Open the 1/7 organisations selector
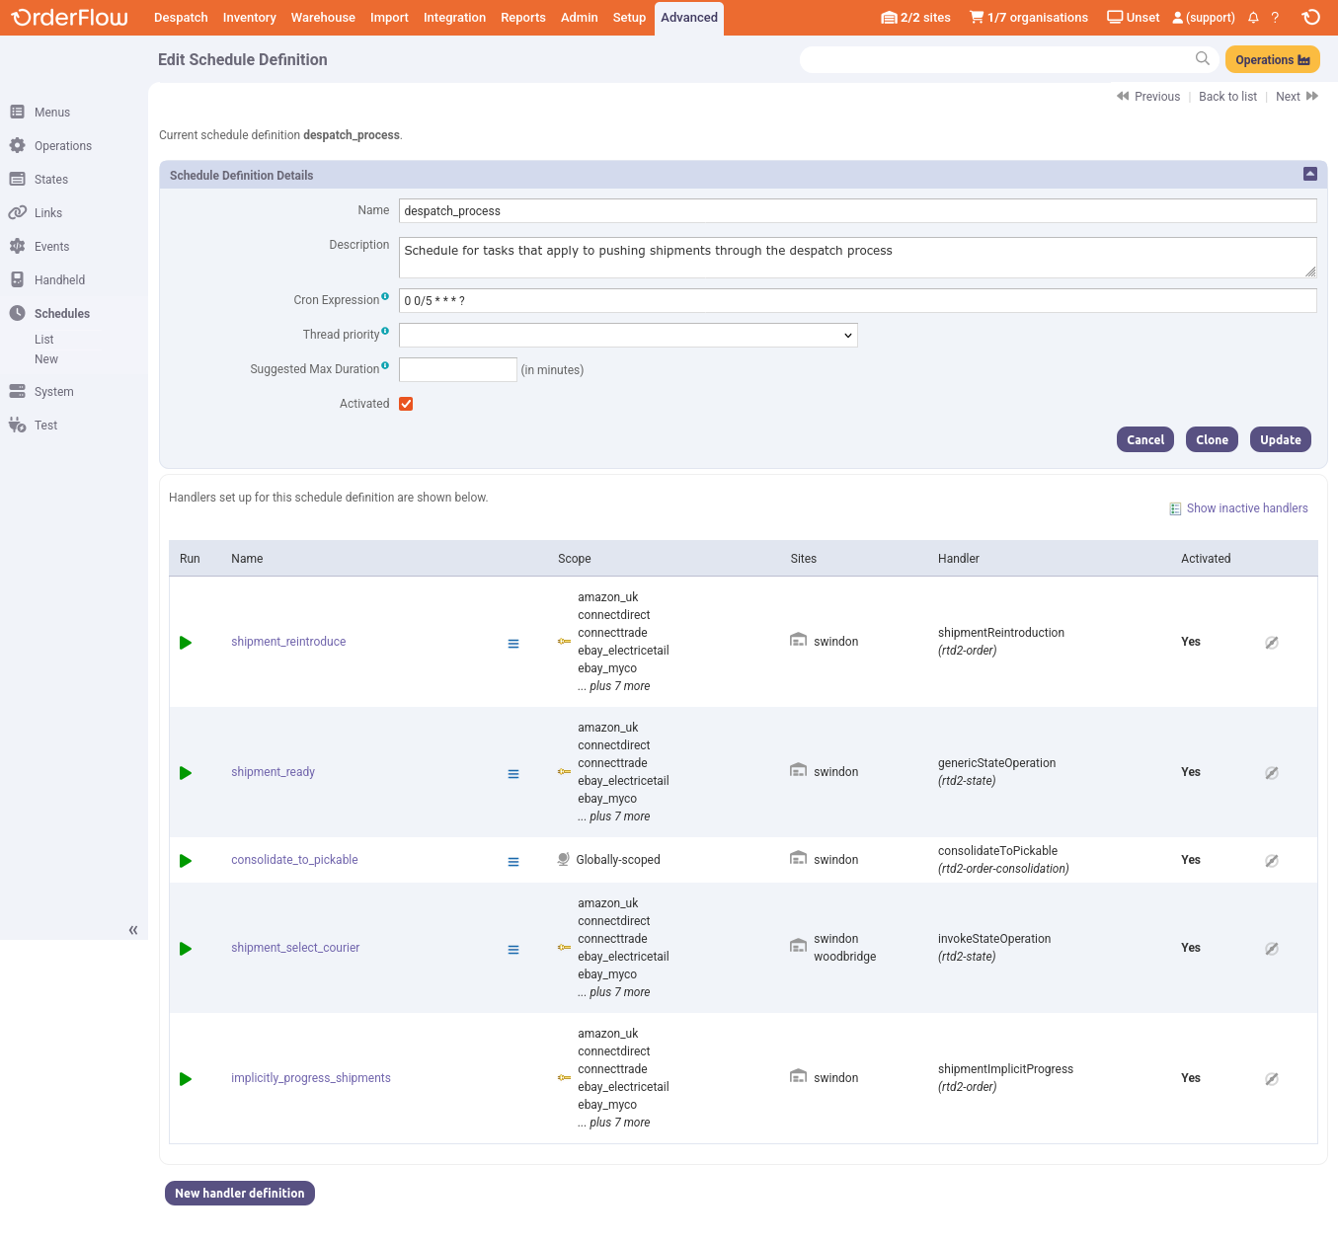1338x1243 pixels. (x=1029, y=18)
